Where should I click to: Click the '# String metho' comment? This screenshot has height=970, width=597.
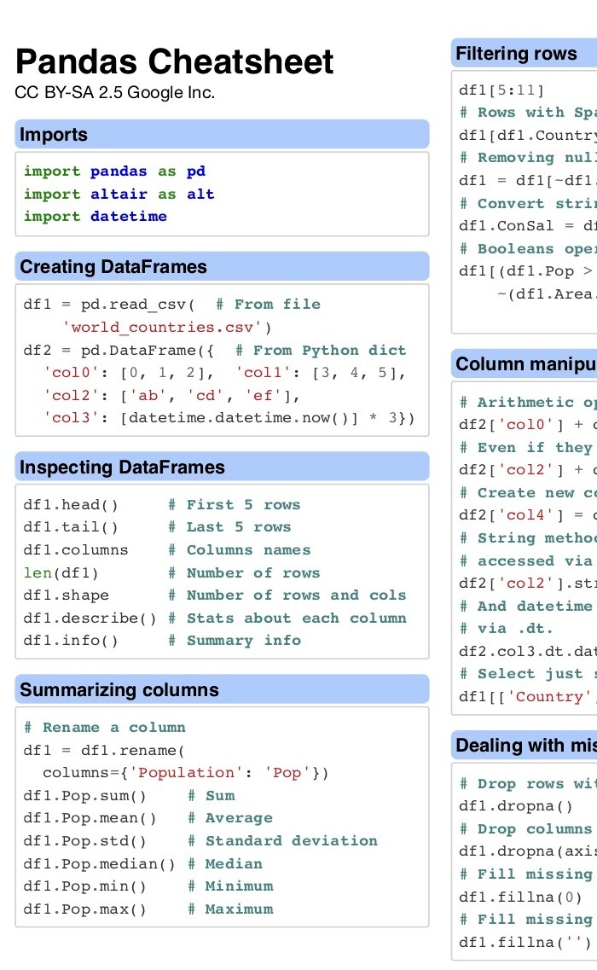(528, 538)
